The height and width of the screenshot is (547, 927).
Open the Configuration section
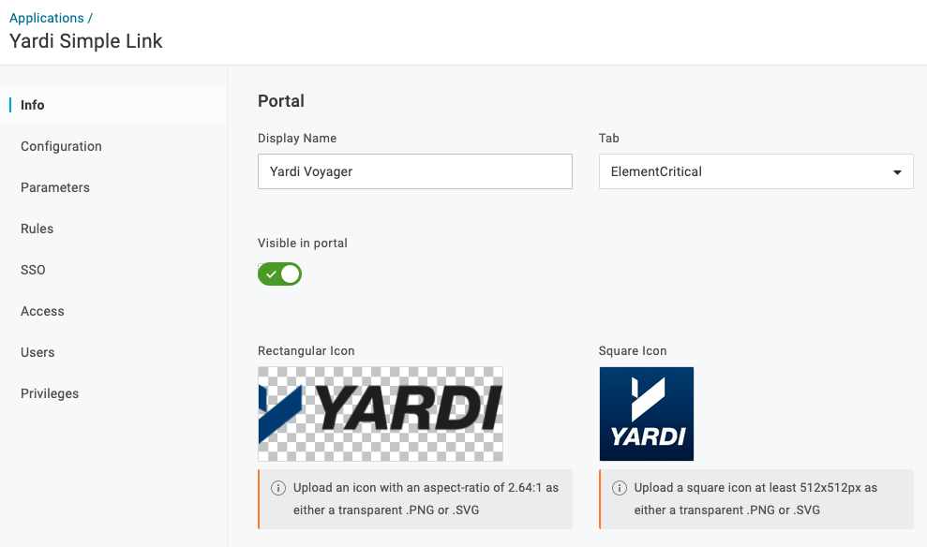tap(61, 146)
